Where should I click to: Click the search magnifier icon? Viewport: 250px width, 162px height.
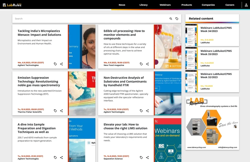tap(171, 19)
